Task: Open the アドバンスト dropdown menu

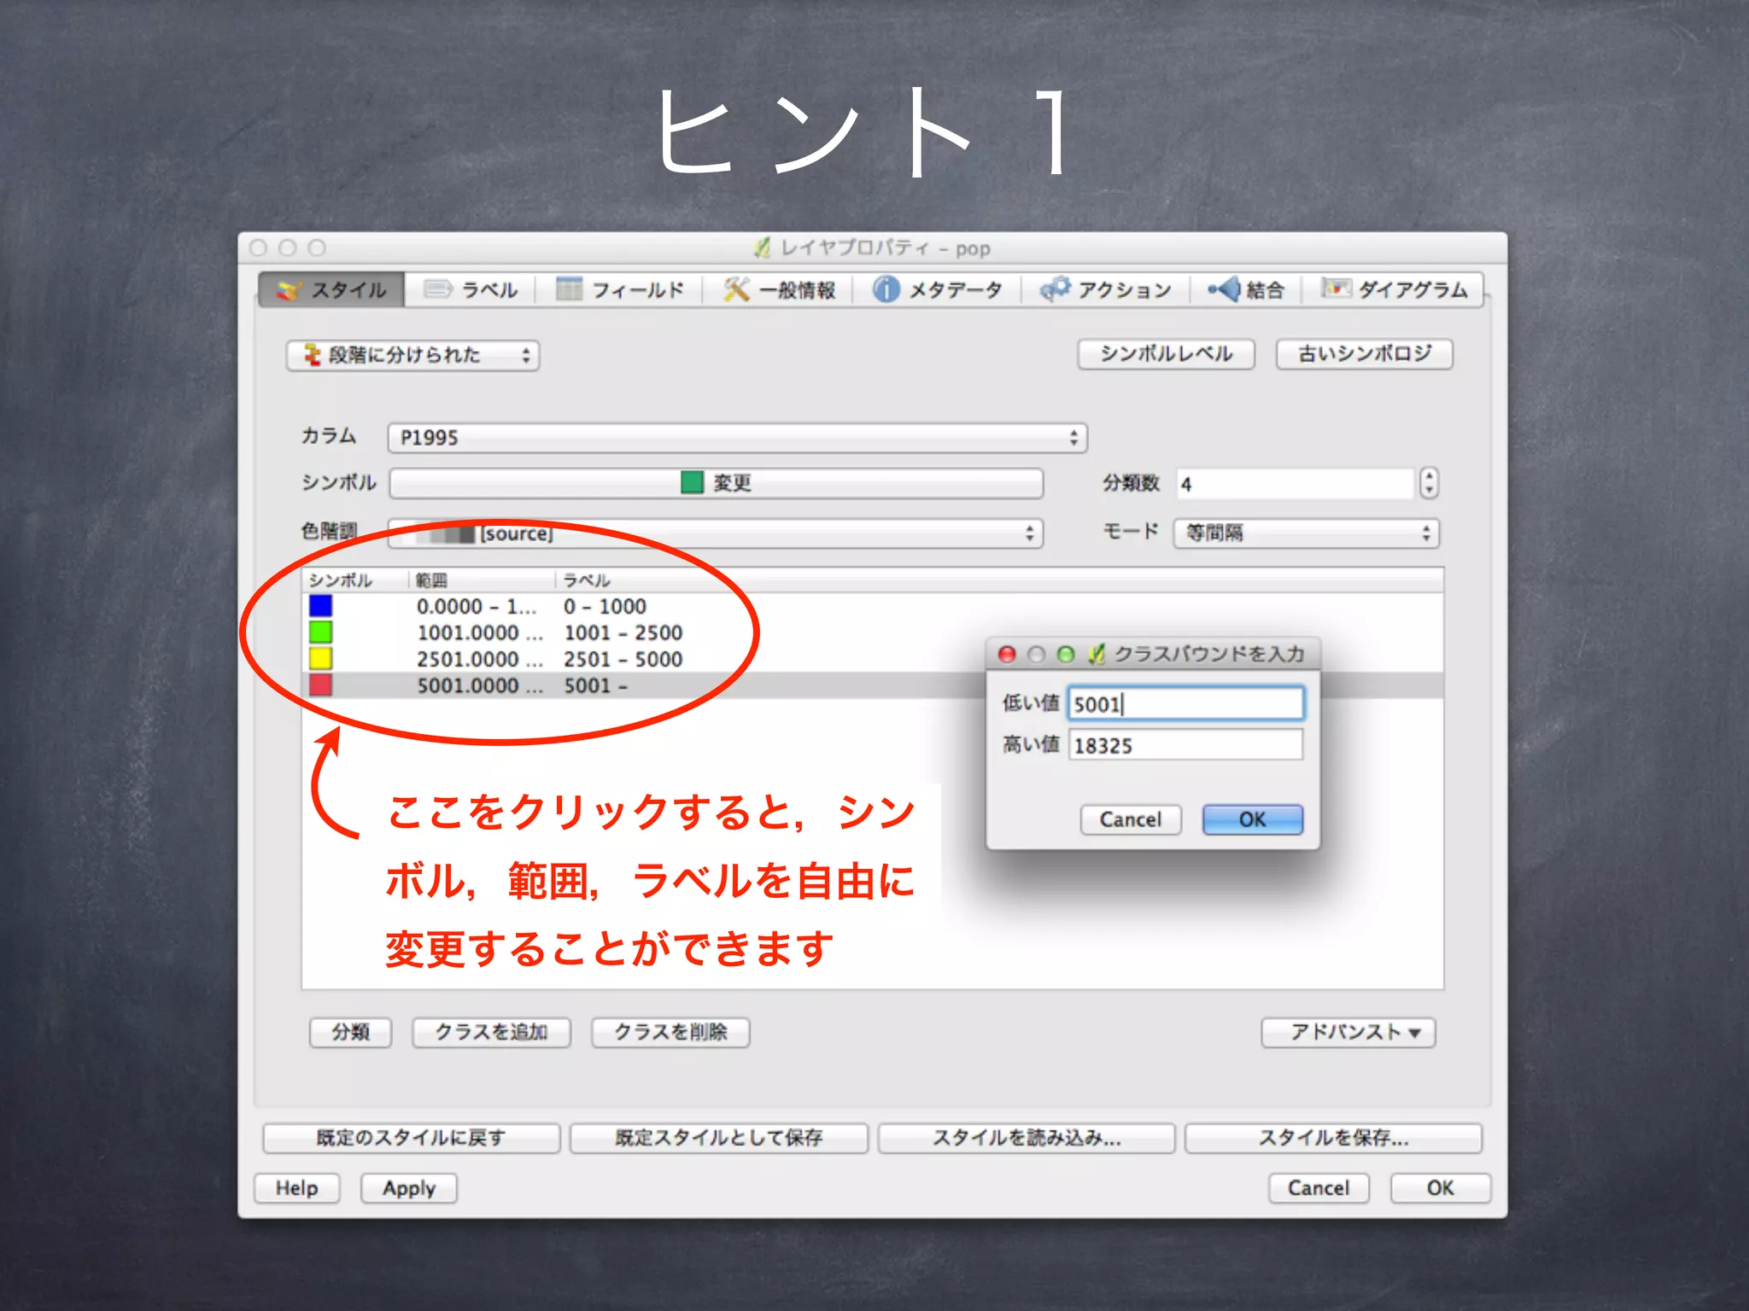Action: point(1348,1032)
